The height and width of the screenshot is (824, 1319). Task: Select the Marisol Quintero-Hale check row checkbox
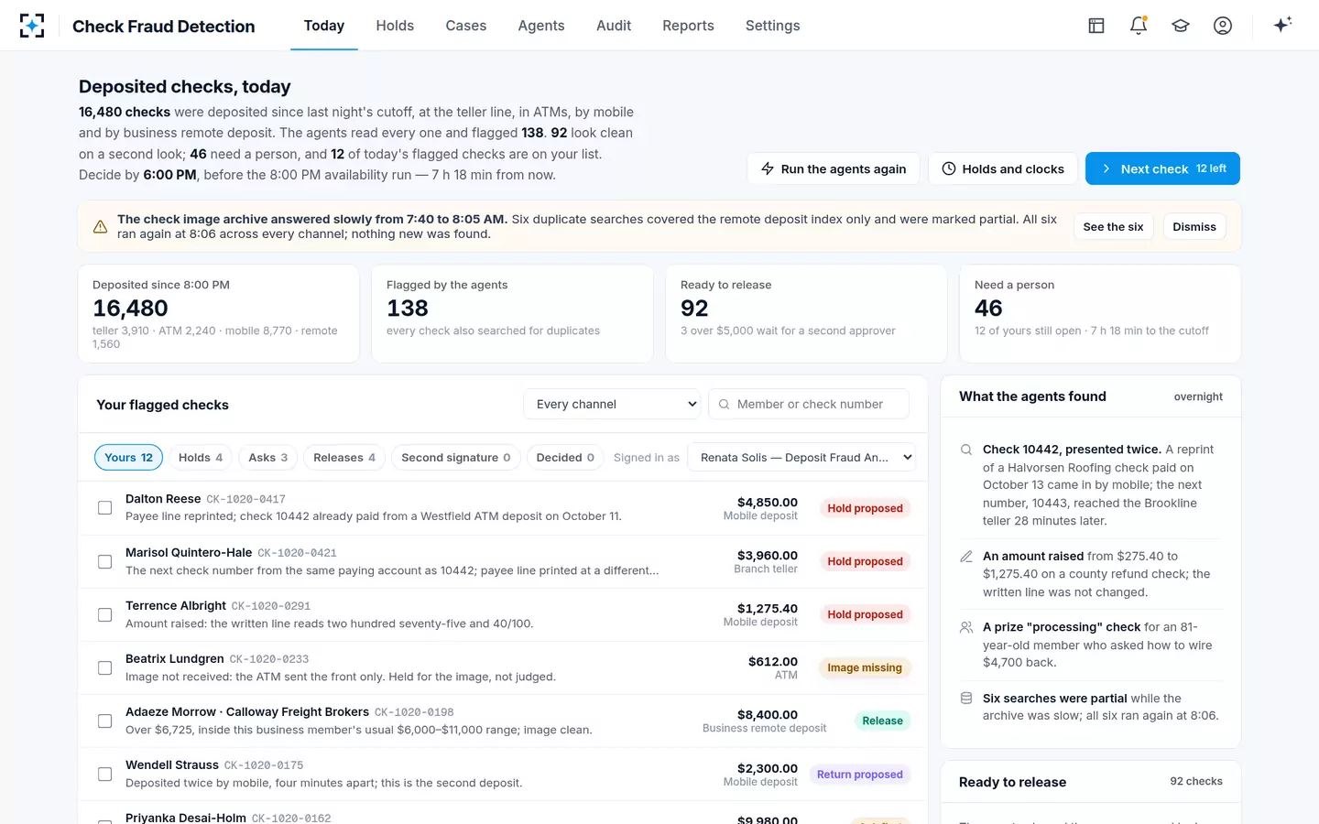[x=105, y=561]
